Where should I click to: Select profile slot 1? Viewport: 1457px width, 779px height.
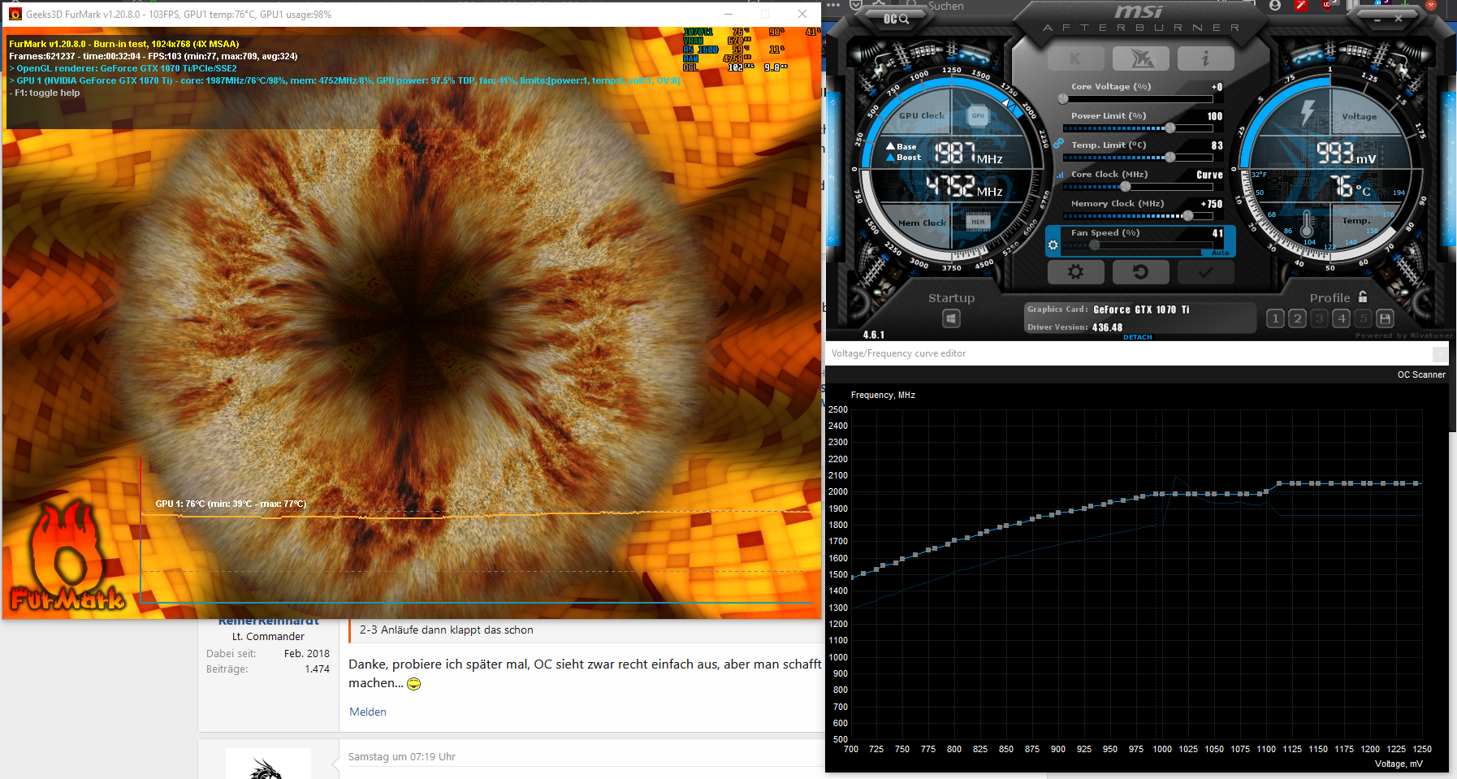click(x=1275, y=318)
